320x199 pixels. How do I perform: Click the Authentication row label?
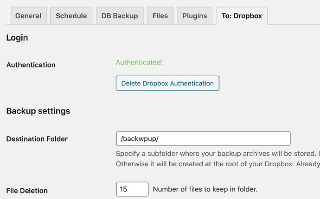pyautogui.click(x=31, y=65)
